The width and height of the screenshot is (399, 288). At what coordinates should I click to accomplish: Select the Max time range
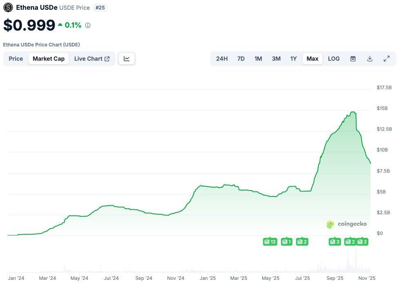[x=312, y=59]
